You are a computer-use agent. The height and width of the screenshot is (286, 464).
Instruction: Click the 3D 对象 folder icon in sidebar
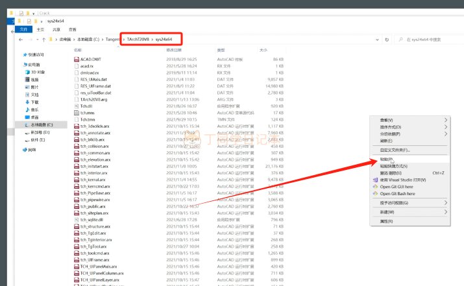pyautogui.click(x=26, y=72)
